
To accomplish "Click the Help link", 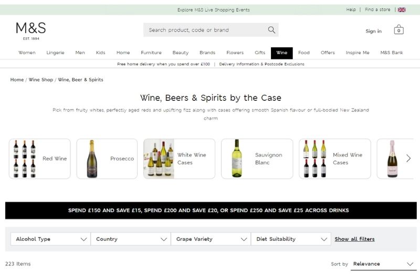I will pos(351,9).
